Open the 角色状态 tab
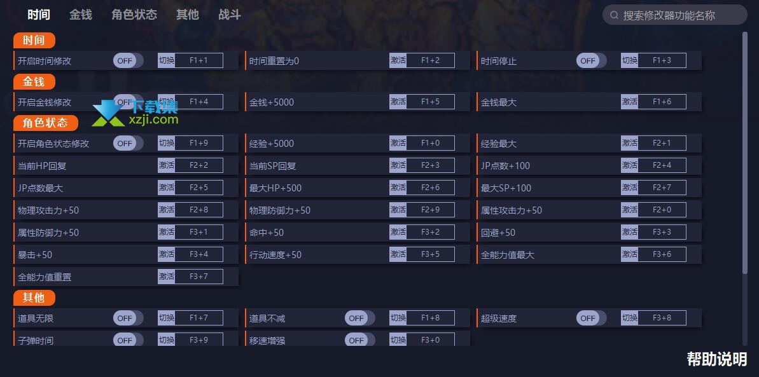This screenshot has width=759, height=377. 134,15
